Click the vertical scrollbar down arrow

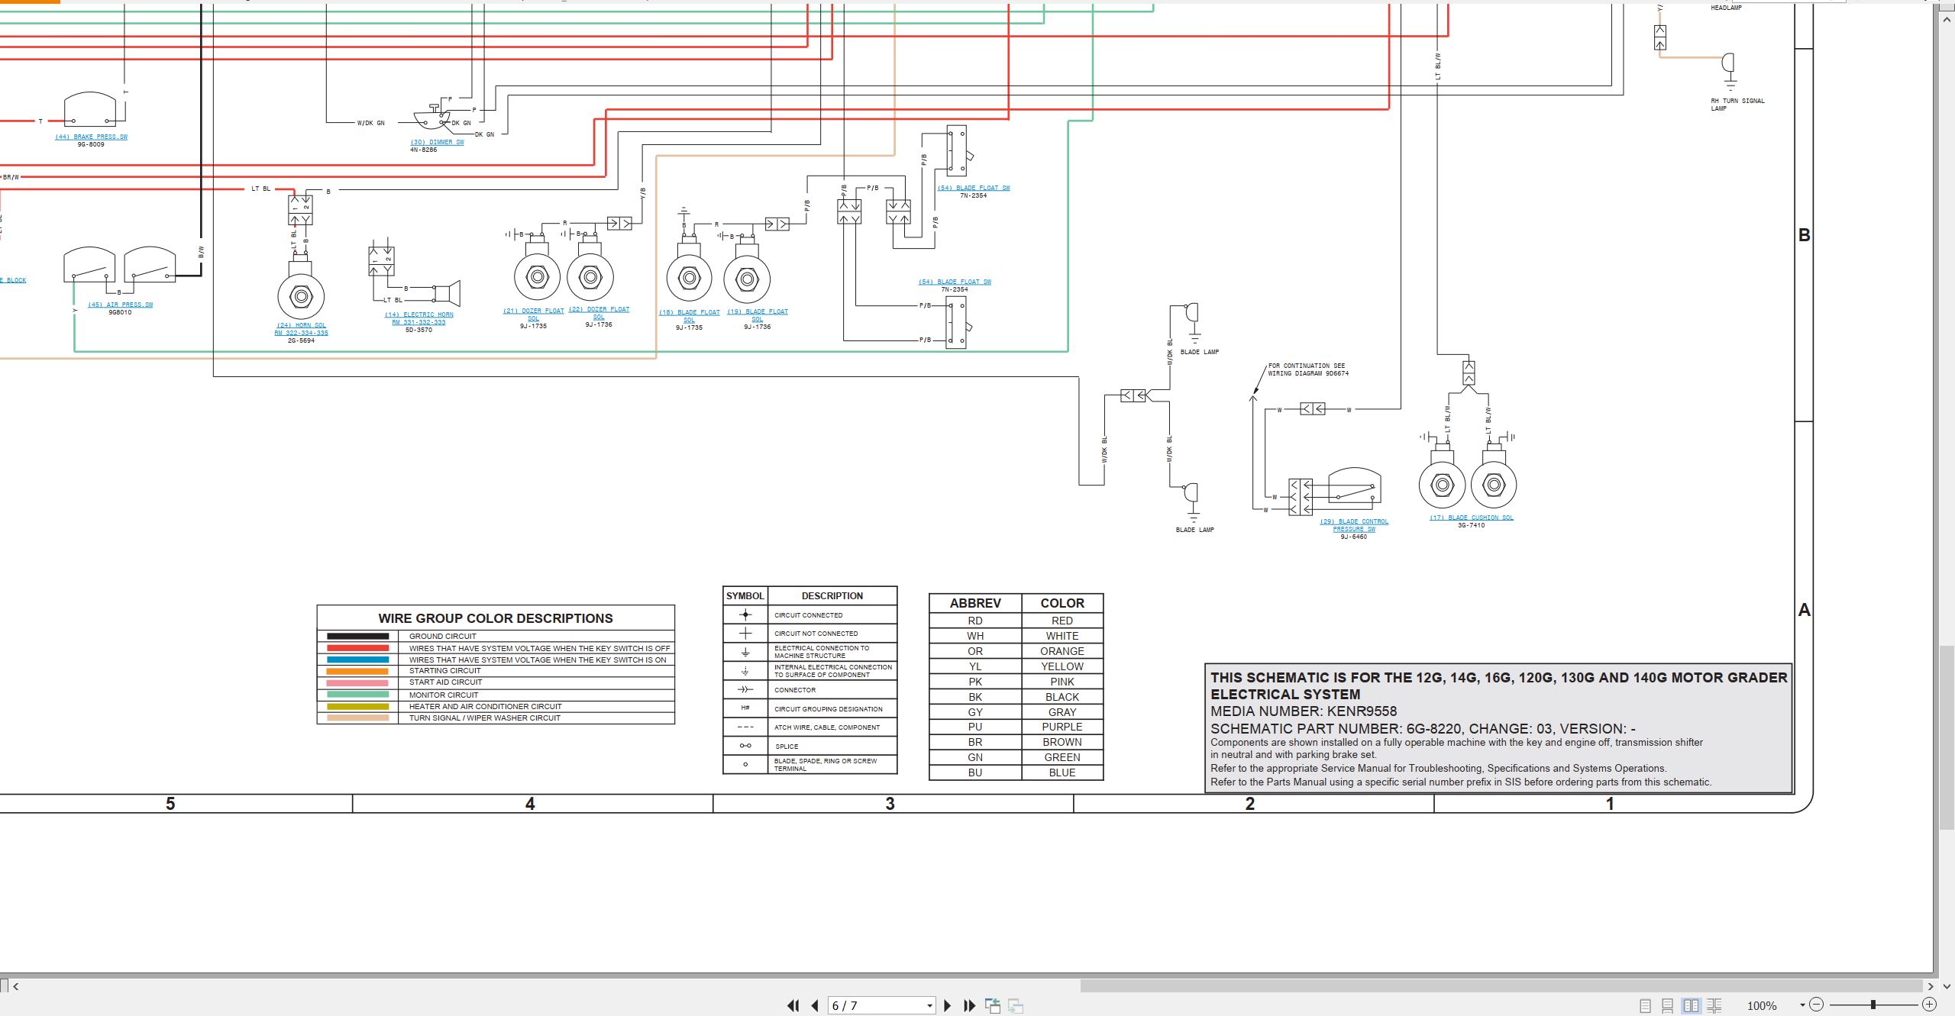pyautogui.click(x=1947, y=985)
